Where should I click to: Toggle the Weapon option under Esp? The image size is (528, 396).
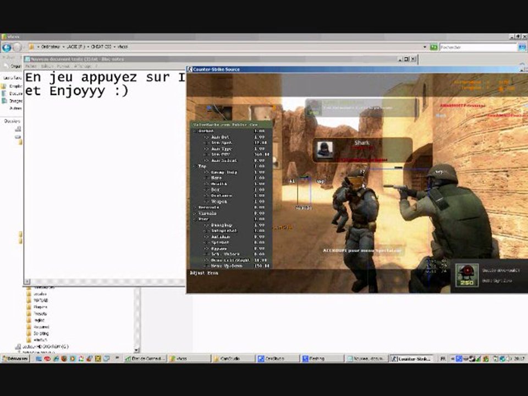click(219, 201)
